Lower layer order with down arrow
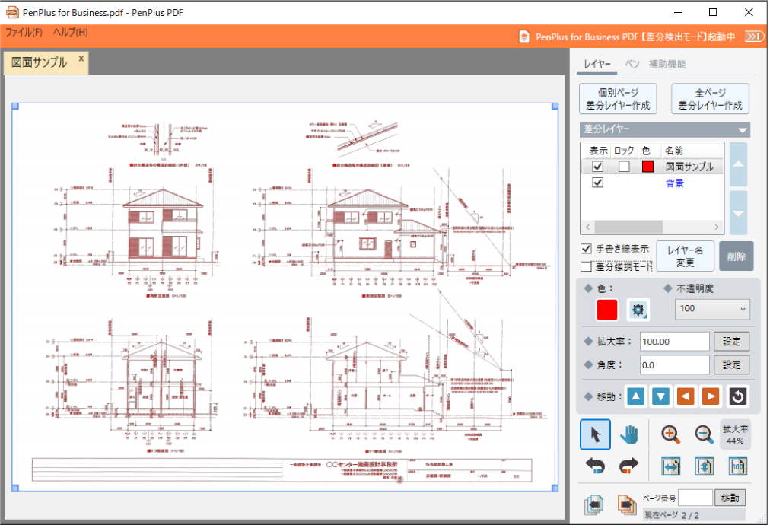This screenshot has width=770, height=525. (x=738, y=213)
